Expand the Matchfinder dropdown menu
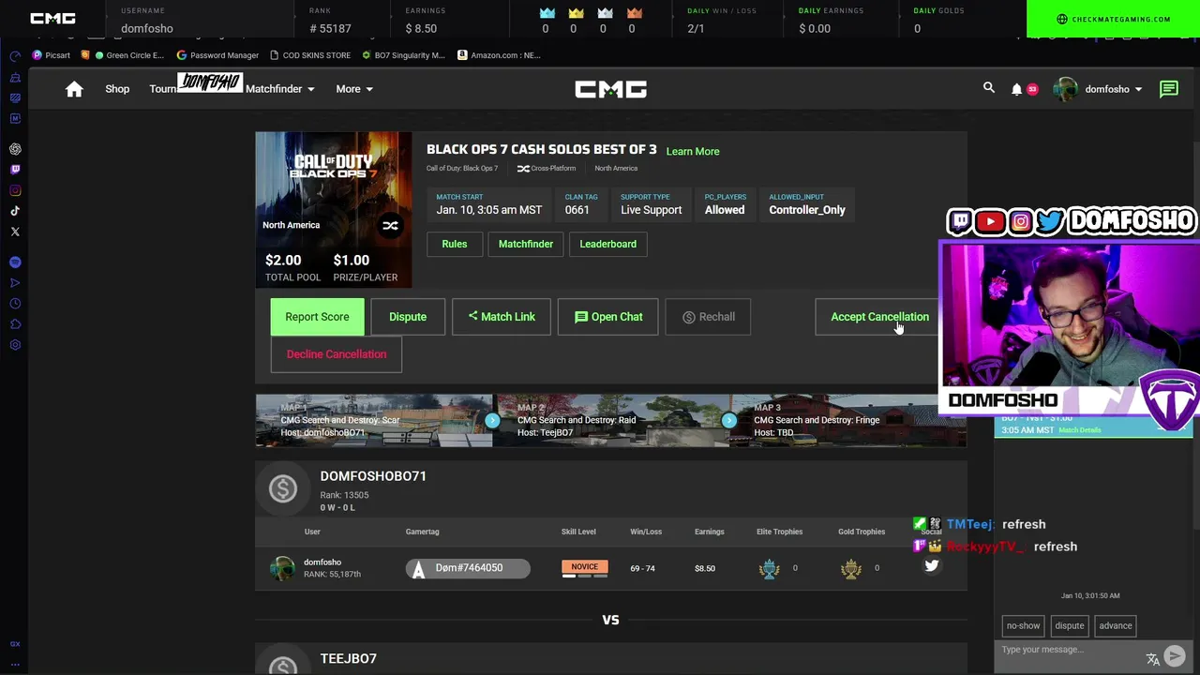Viewport: 1200px width, 675px height. point(279,89)
